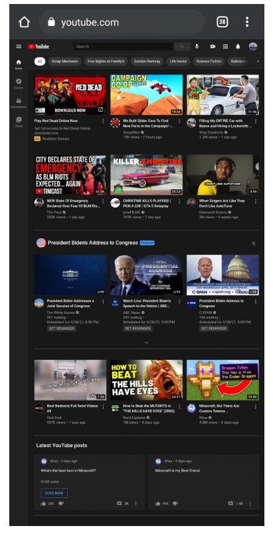Open 'Best Redneck/Full Send Videos #4' title
The width and height of the screenshot is (273, 538).
coord(72,408)
